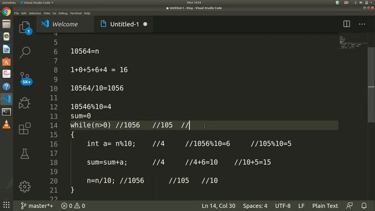Open the Selection menu
This screenshot has width=375, height=211.
coord(35,13)
